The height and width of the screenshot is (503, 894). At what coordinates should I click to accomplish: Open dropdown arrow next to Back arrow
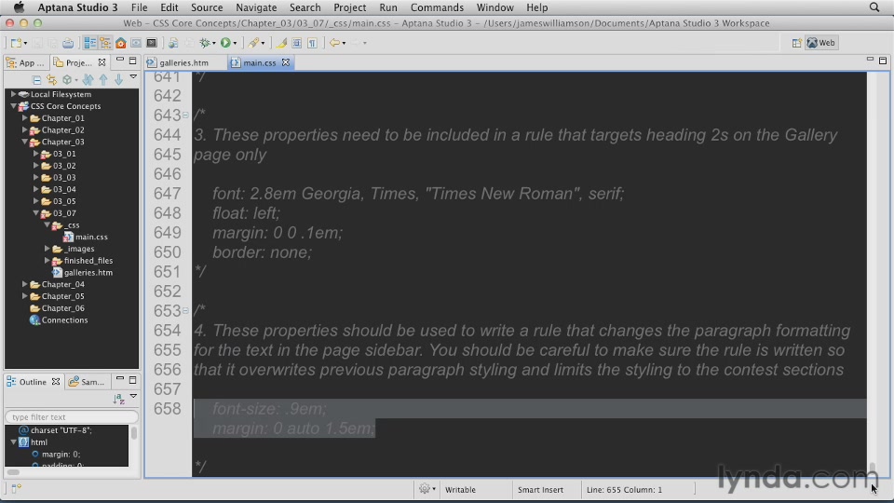(x=344, y=44)
